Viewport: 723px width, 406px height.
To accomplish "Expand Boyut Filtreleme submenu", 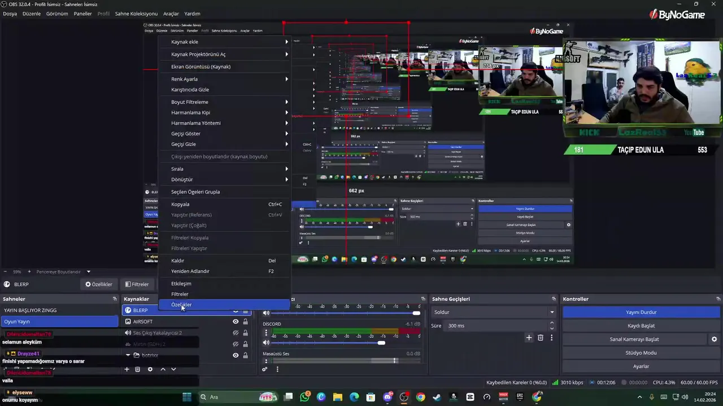I will (225, 102).
